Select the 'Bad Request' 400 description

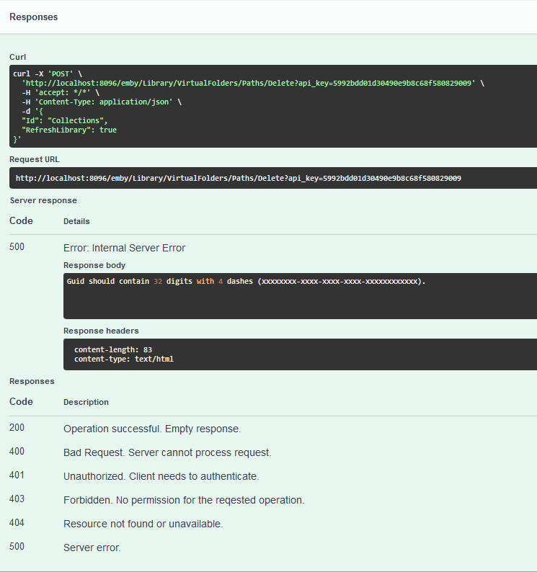[167, 452]
